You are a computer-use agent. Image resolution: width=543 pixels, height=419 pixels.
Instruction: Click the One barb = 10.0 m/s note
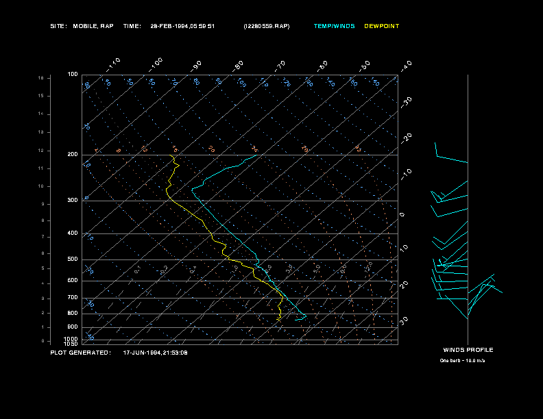(462, 361)
